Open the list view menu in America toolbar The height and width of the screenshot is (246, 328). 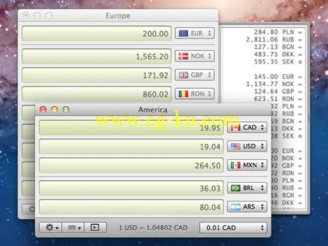pyautogui.click(x=73, y=227)
